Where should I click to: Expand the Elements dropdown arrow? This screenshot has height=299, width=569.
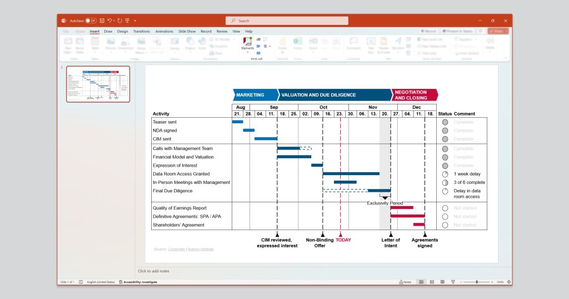click(x=247, y=52)
